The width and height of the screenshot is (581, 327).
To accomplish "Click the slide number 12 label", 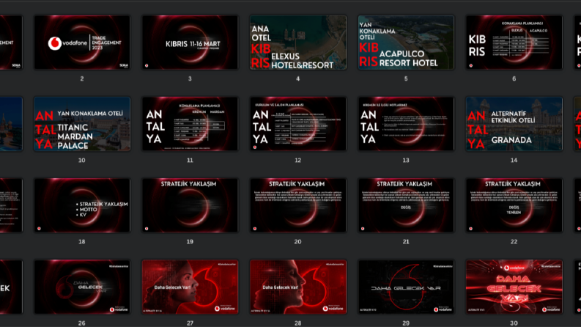I will coord(298,160).
